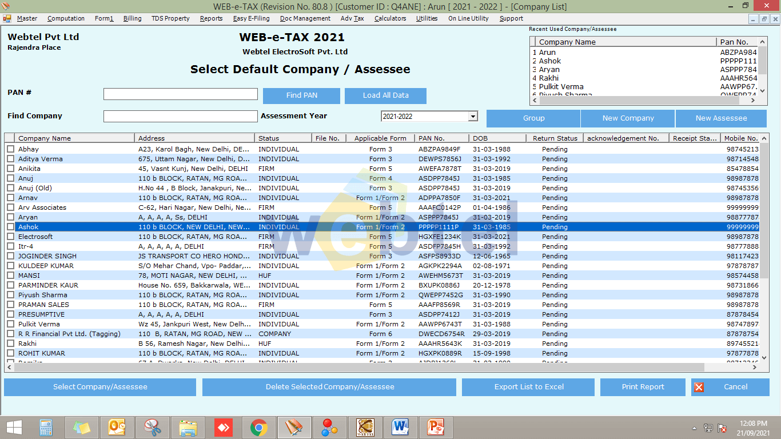This screenshot has height=439, width=781.
Task: Tick the checkbox for Aditya Verma
Action: pyautogui.click(x=11, y=159)
